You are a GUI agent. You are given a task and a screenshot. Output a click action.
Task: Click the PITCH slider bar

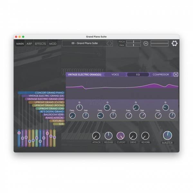tap(133, 41)
